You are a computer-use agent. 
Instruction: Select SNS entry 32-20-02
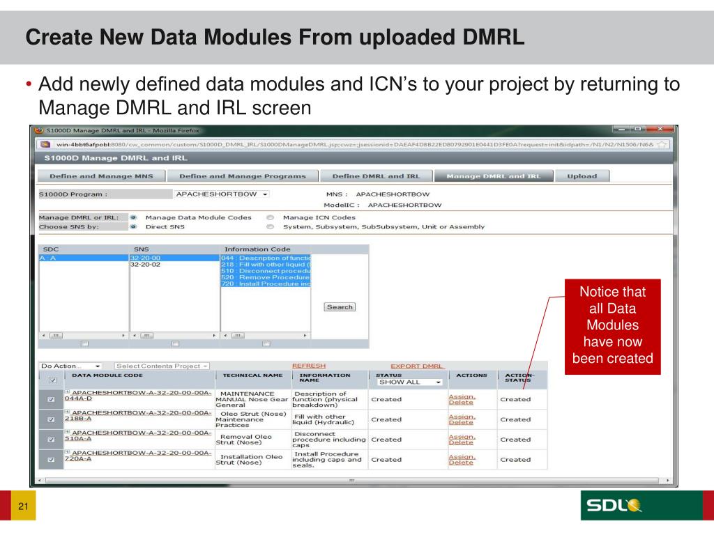tap(175, 264)
